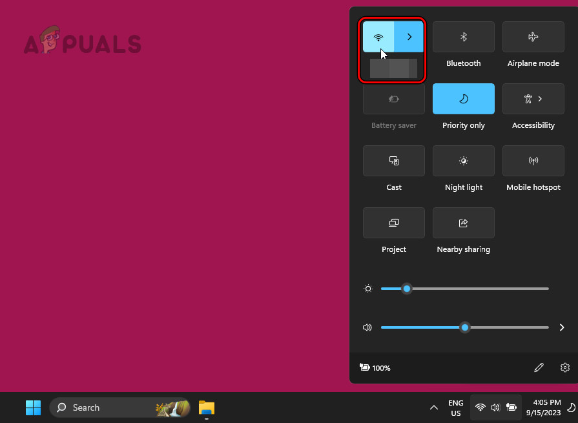Open the Windows Start menu

click(x=33, y=408)
